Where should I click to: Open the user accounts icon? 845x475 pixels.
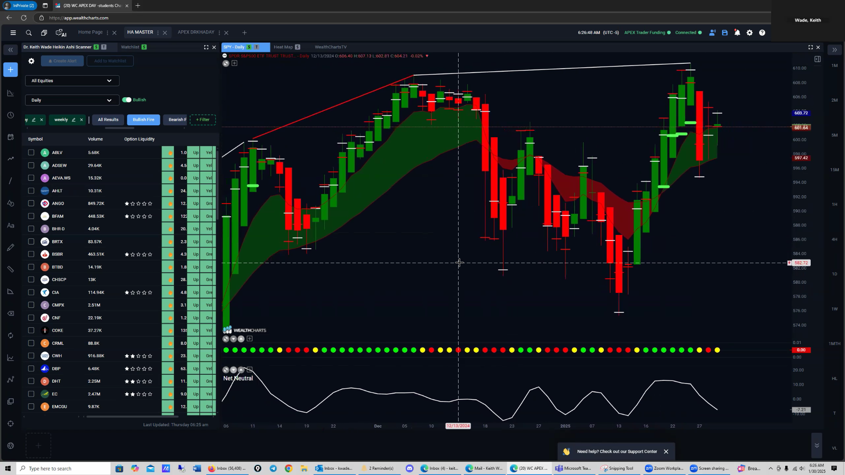point(712,33)
